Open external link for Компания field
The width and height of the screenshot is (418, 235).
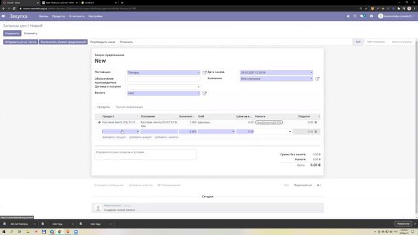[x=317, y=79]
